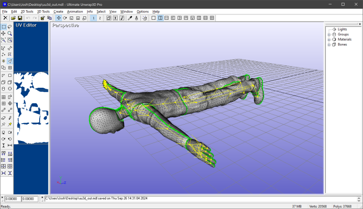
Task: Create a sphere primitive from toolbox
Action: [10, 89]
